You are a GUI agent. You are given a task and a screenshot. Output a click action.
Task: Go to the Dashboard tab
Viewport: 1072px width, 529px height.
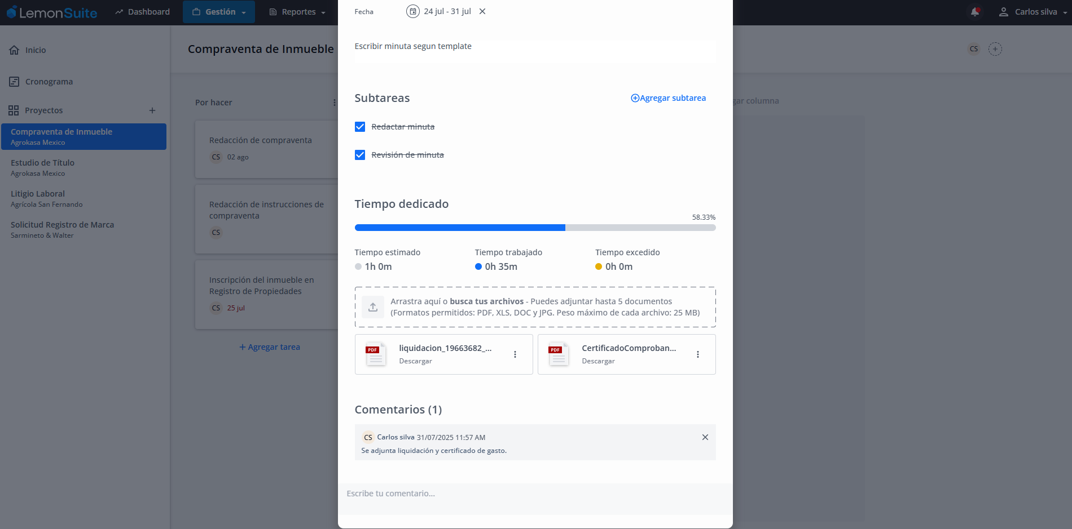(142, 12)
